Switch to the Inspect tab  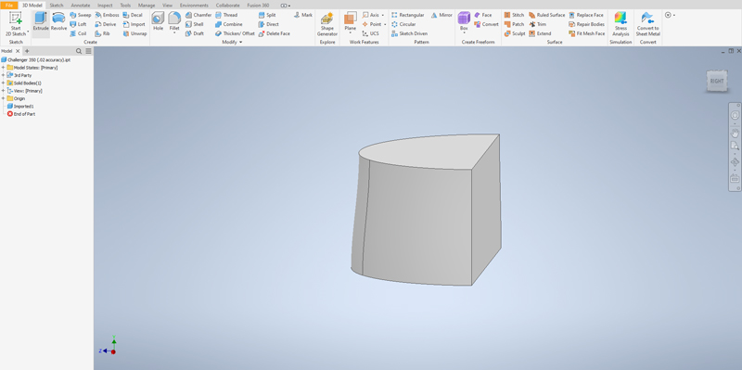pos(105,6)
